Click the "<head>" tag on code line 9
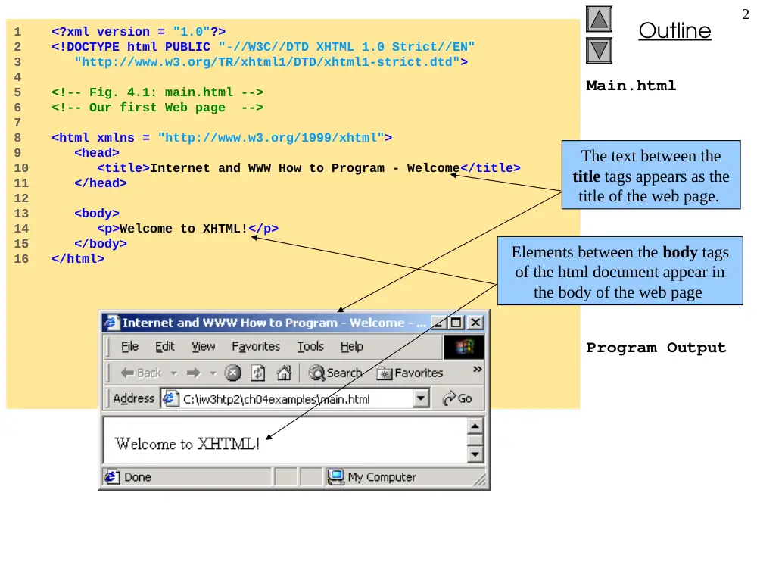The height and width of the screenshot is (568, 757). point(97,153)
